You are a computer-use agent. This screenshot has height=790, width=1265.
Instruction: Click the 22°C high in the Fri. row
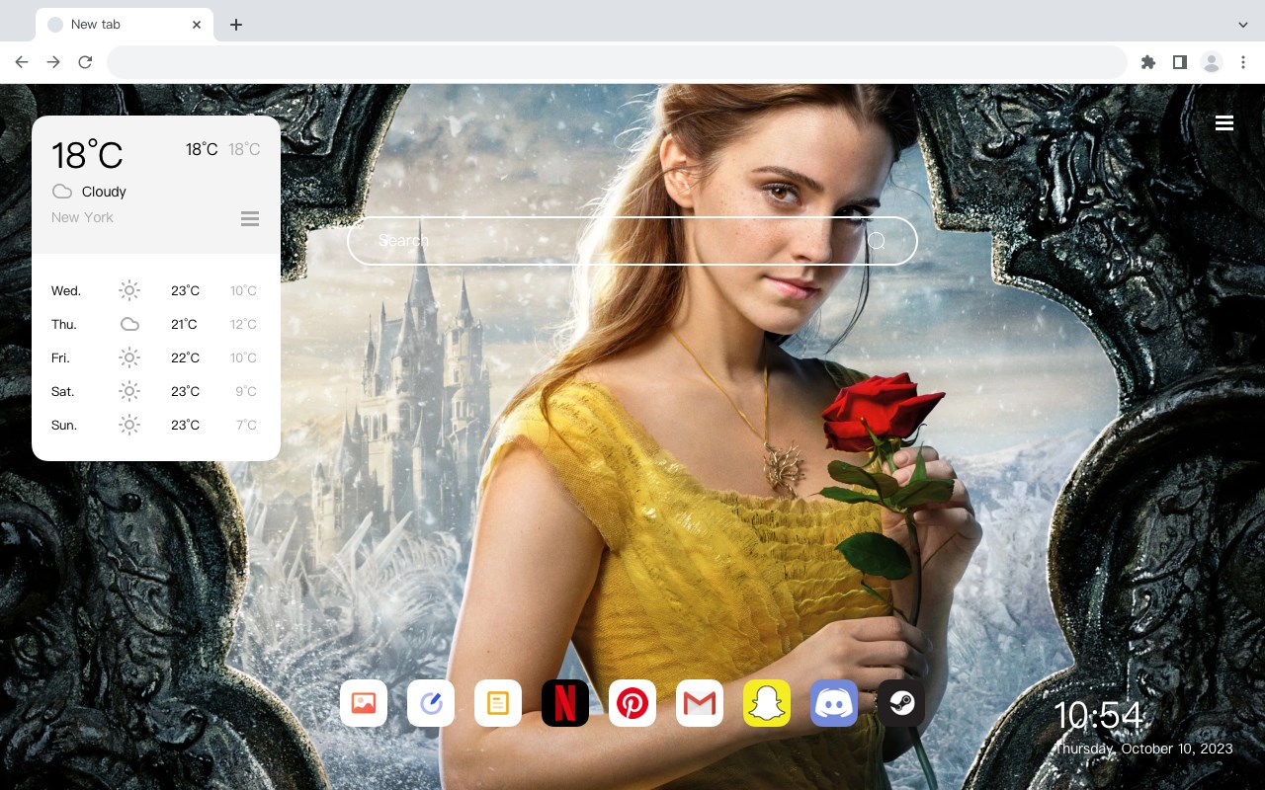[185, 357]
